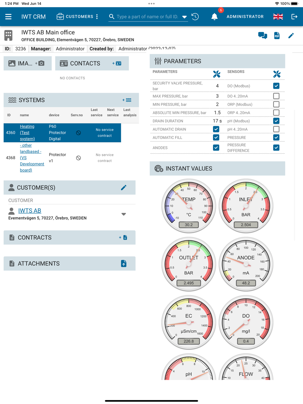Click the Images section header
303x404 pixels.
[28, 63]
